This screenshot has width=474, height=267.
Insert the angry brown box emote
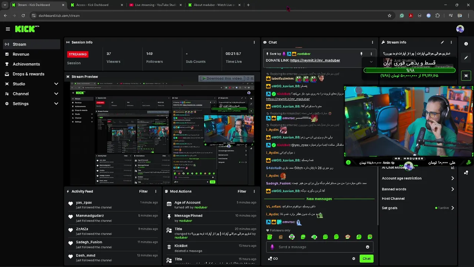281,237
